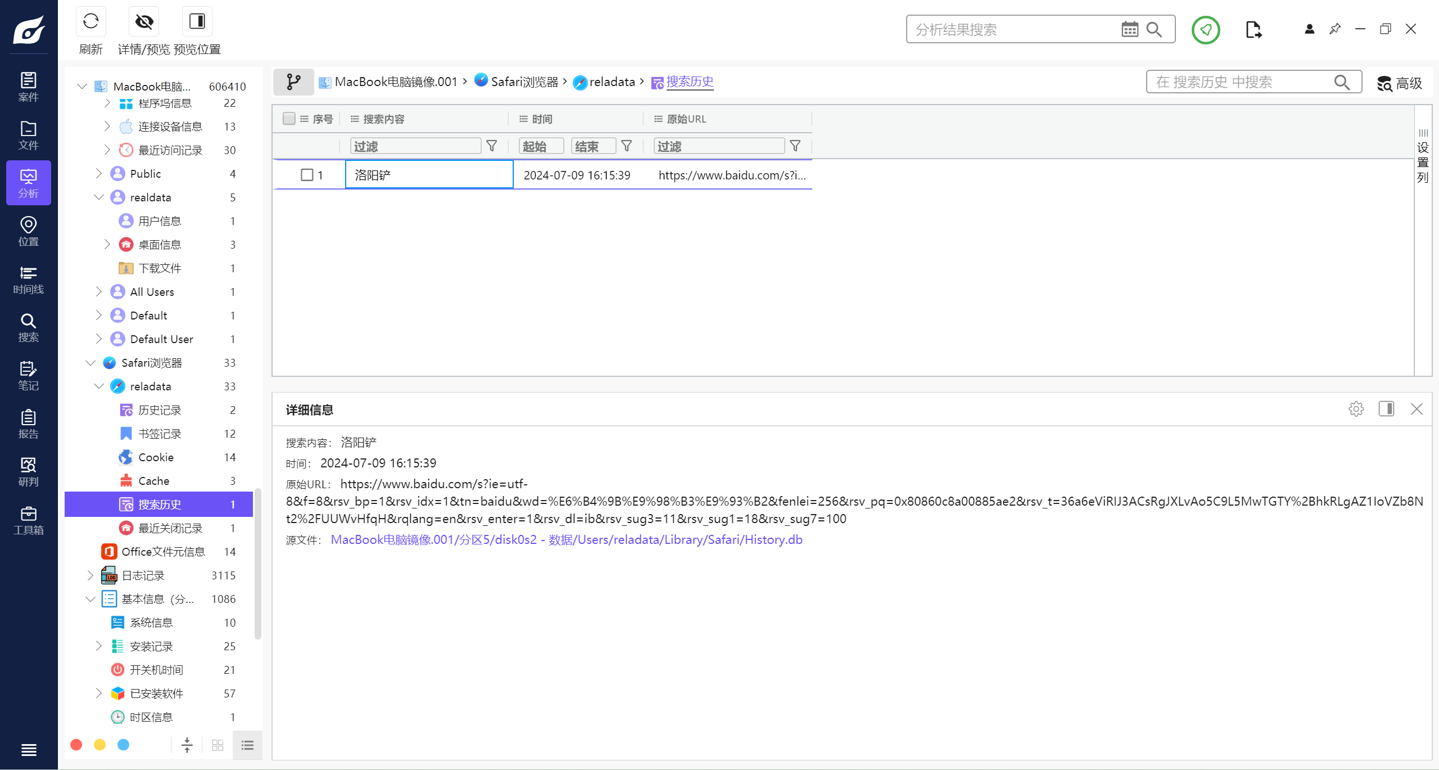Click the refresh icon in toolbar
The width and height of the screenshot is (1439, 770).
pyautogui.click(x=90, y=22)
